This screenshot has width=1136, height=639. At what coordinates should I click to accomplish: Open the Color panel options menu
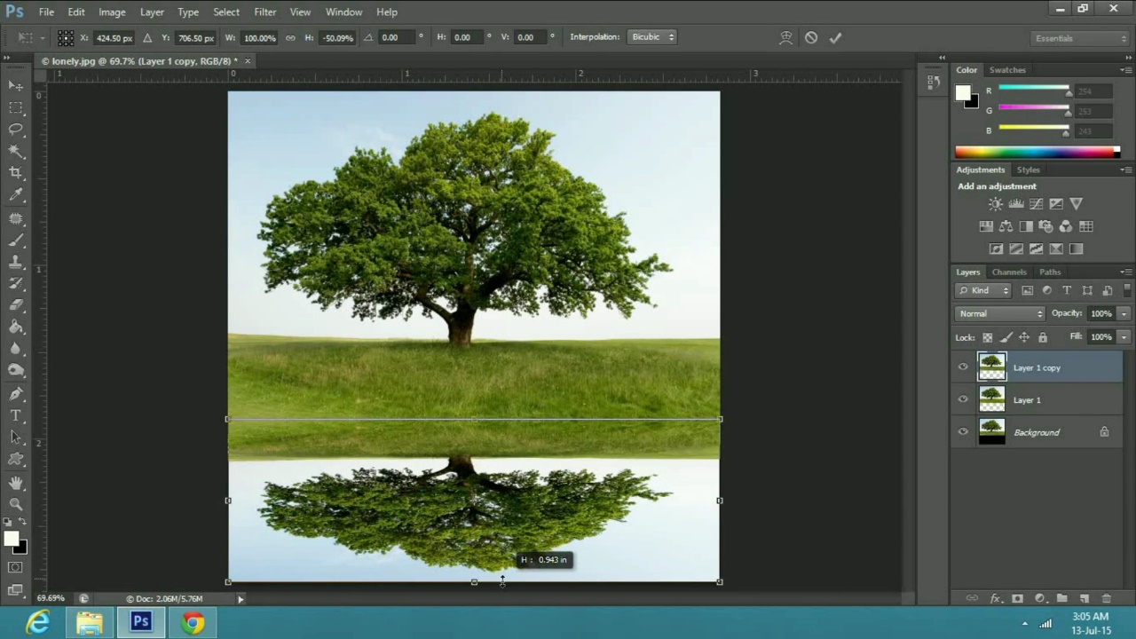click(x=1125, y=70)
